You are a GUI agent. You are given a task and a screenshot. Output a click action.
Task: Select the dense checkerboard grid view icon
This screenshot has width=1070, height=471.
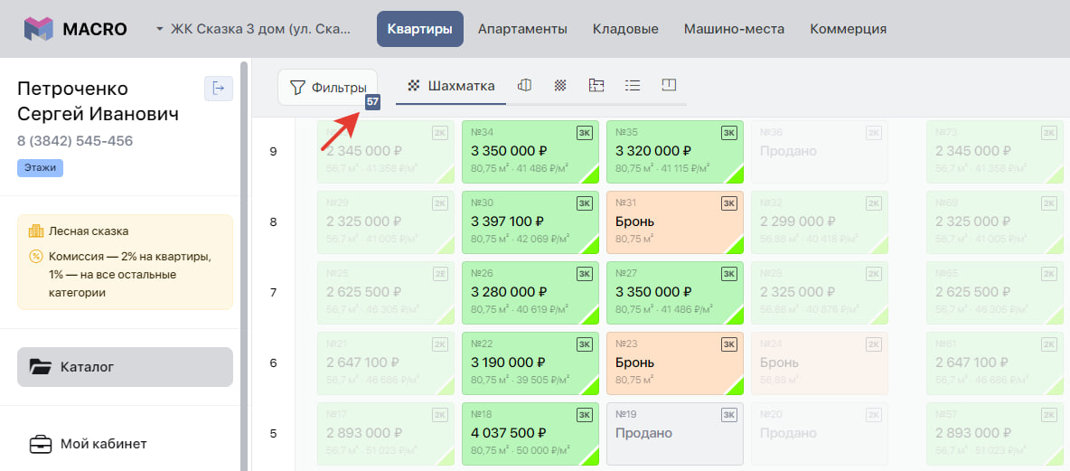pos(560,86)
